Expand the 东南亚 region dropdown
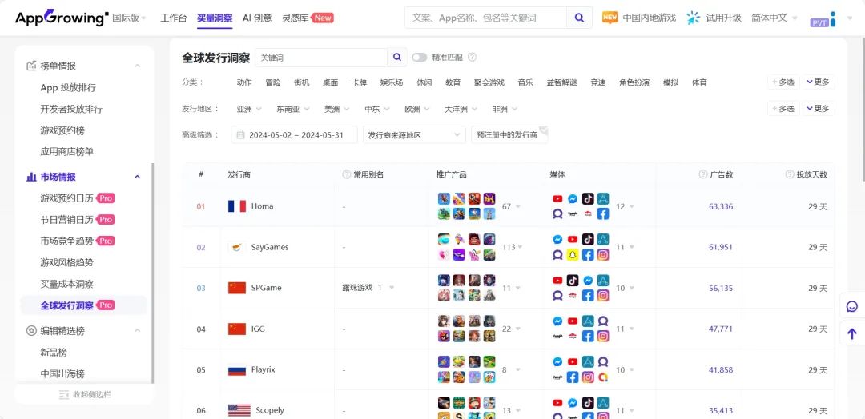This screenshot has height=419, width=865. (293, 109)
